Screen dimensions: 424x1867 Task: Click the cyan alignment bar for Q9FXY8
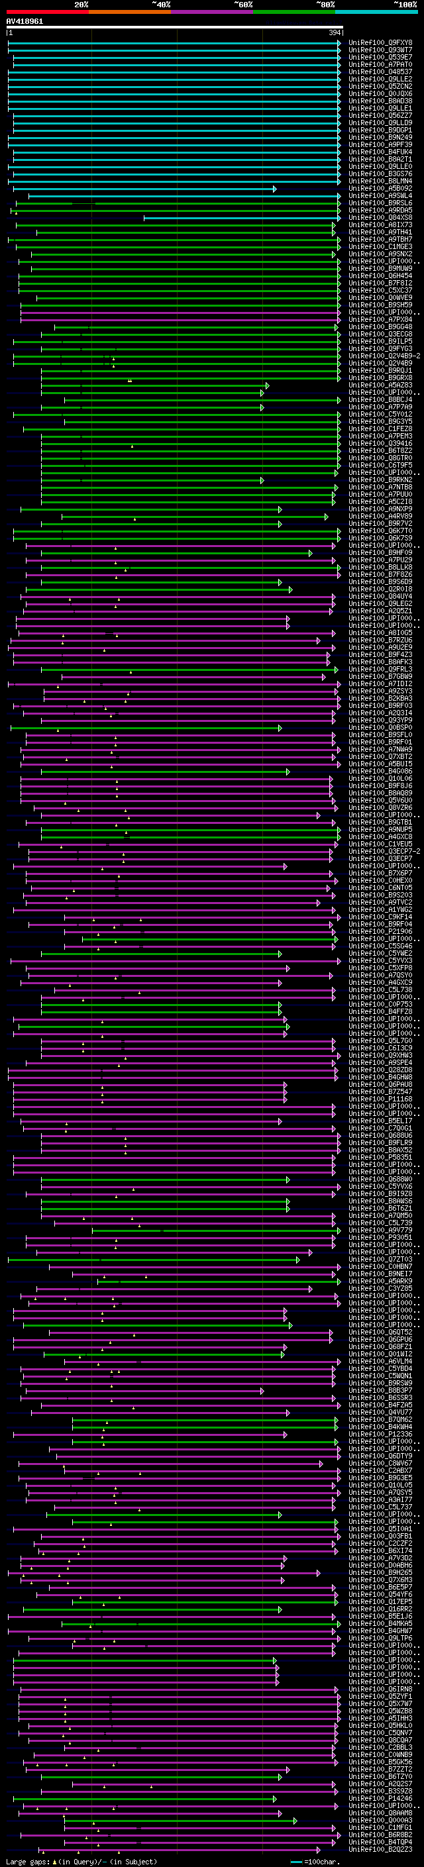(x=174, y=43)
